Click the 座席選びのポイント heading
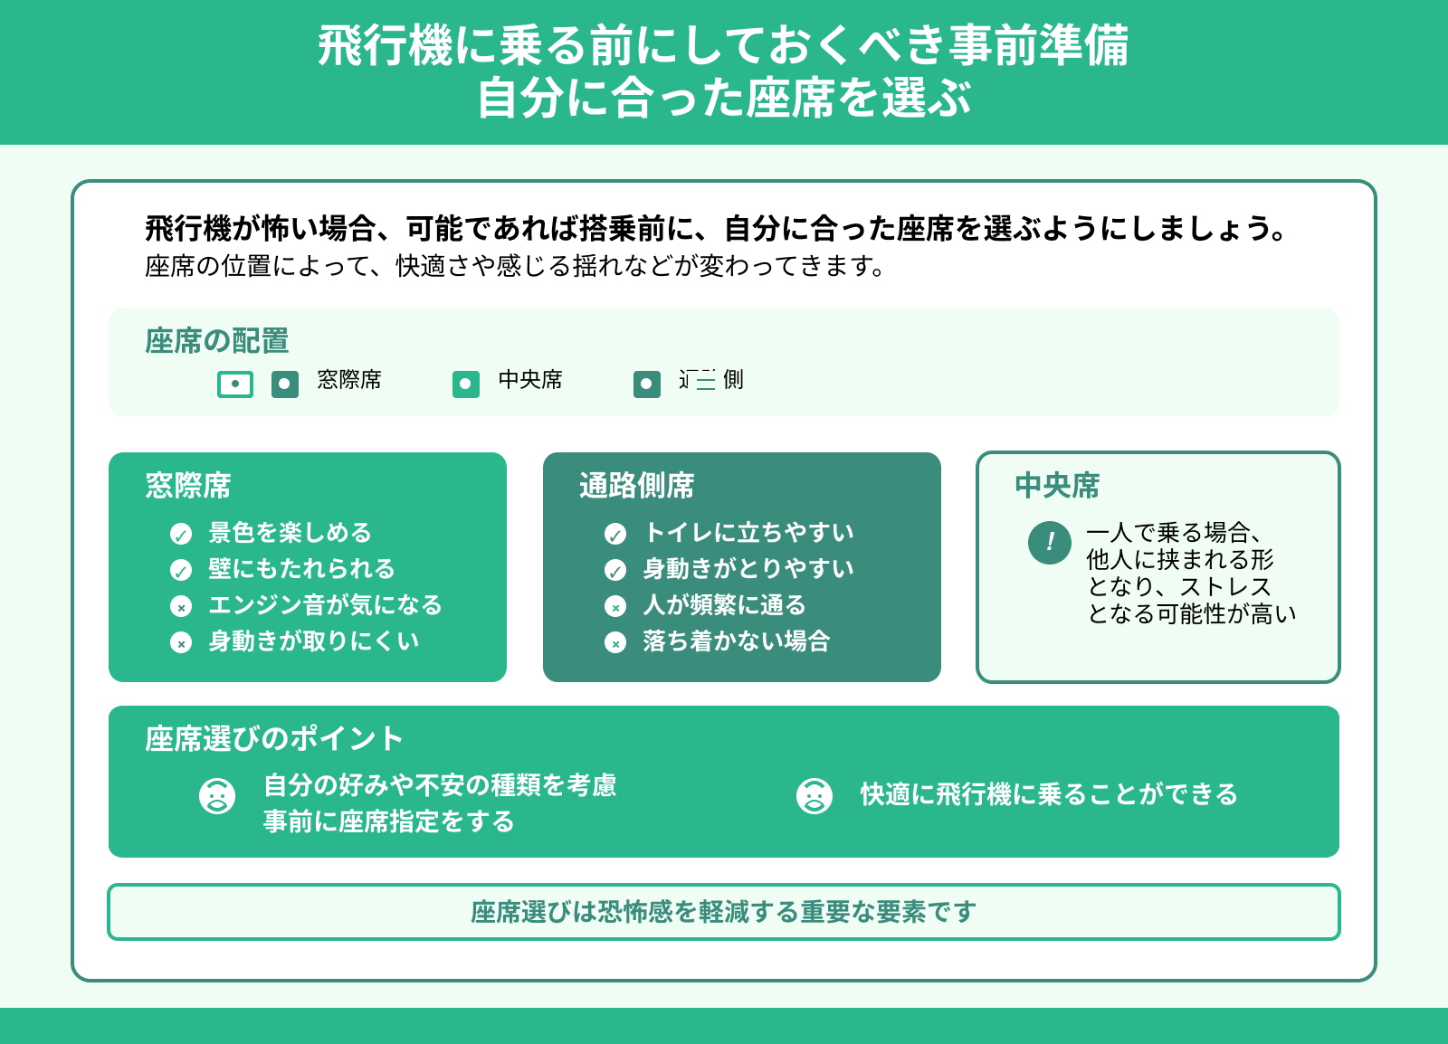1448x1044 pixels. click(x=274, y=739)
